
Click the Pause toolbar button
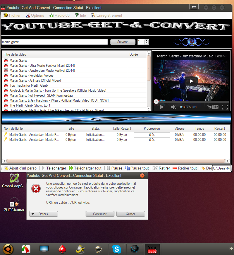(114, 168)
